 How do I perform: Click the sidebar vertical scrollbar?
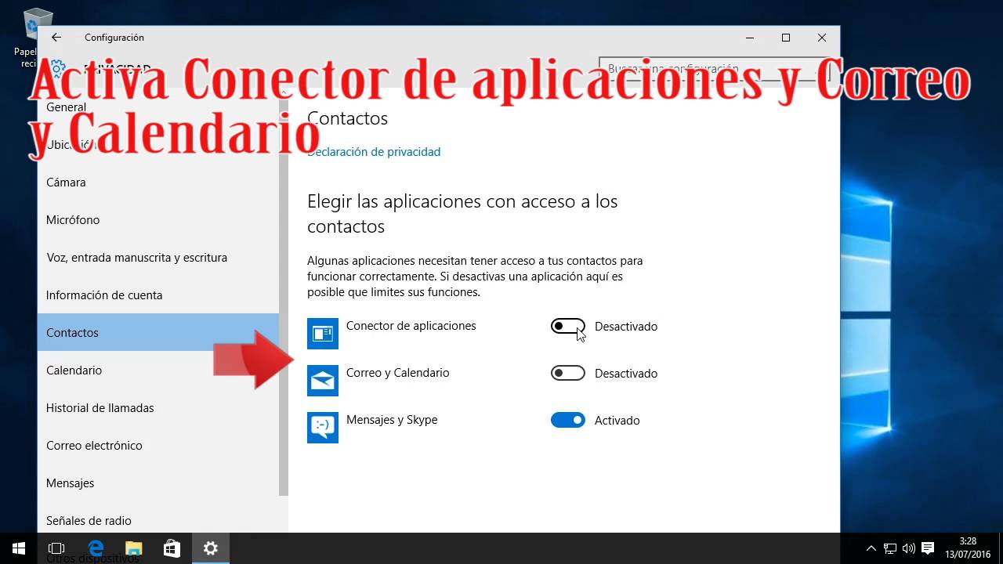coord(284,298)
